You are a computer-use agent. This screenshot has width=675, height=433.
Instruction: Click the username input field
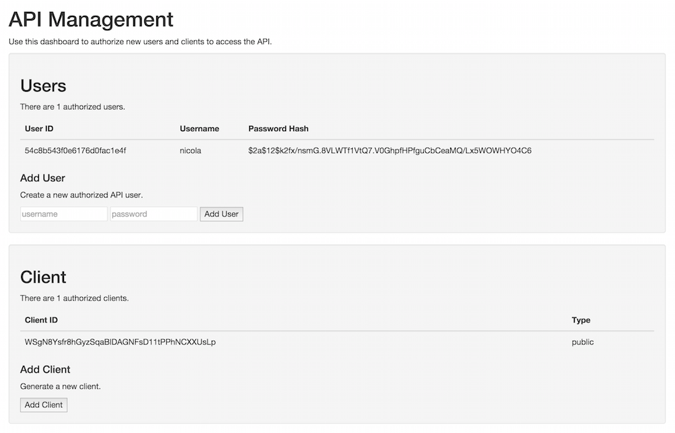click(x=64, y=214)
